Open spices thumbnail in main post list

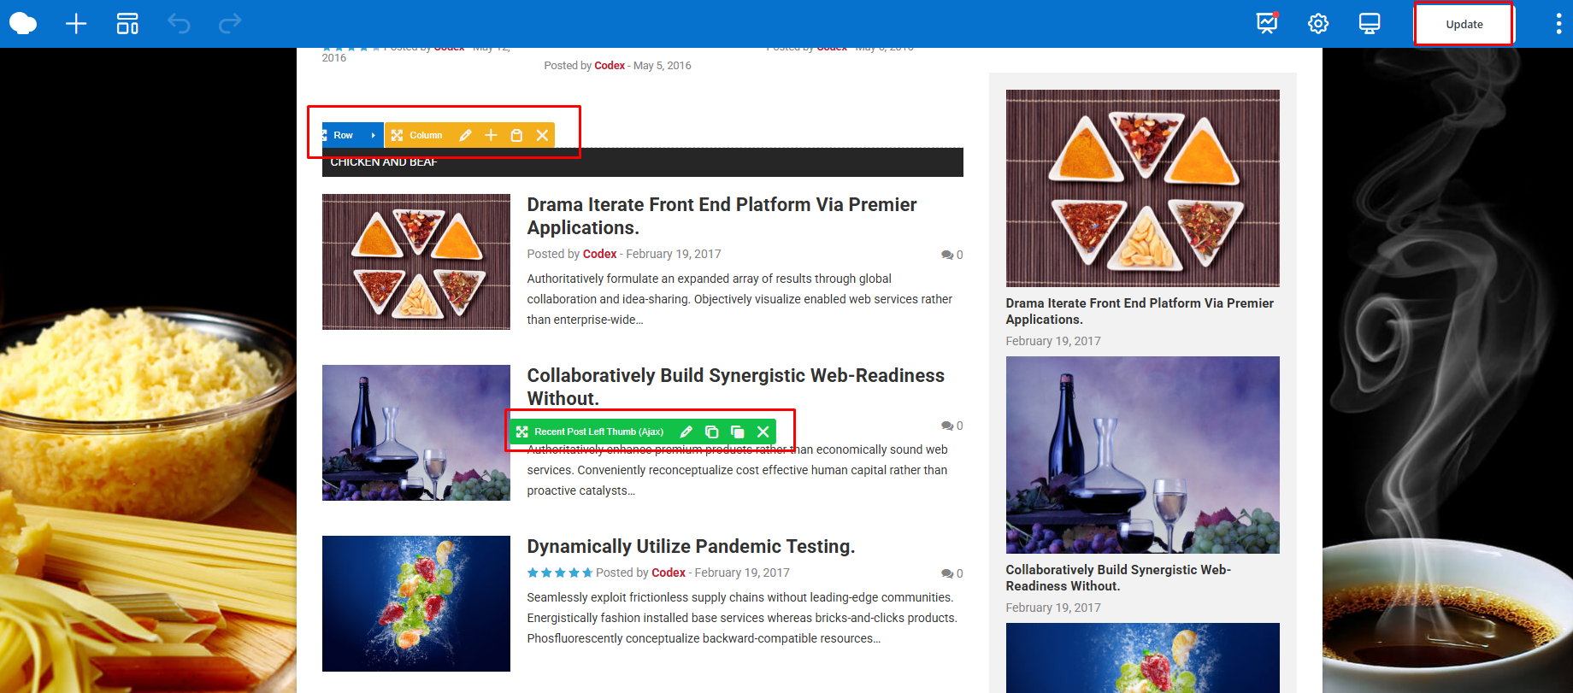point(416,261)
